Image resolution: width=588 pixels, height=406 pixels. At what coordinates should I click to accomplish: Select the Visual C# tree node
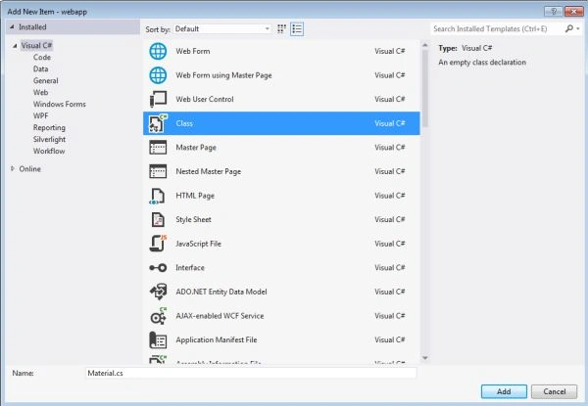[37, 45]
